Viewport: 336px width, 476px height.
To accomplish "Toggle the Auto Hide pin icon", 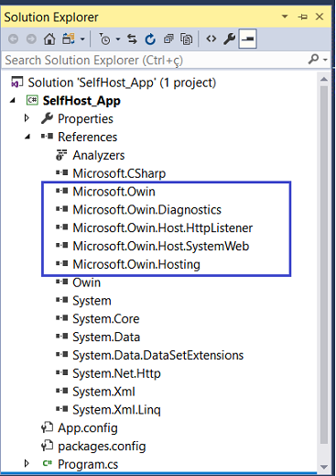I will coord(303,17).
